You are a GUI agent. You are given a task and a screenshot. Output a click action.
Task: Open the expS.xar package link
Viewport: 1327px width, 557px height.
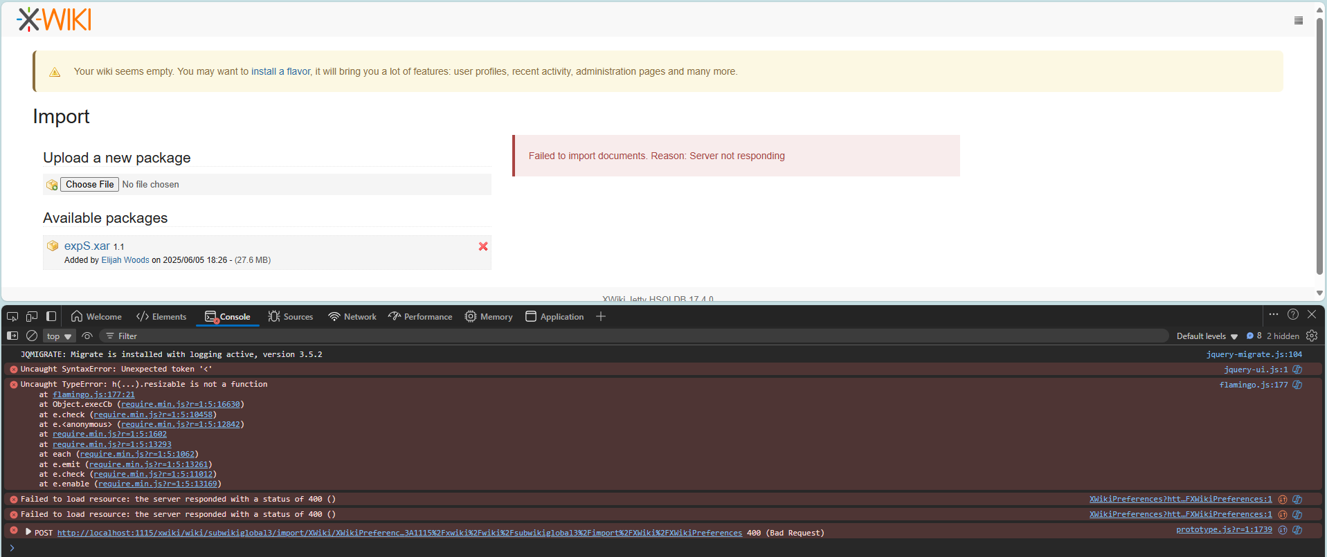(87, 246)
